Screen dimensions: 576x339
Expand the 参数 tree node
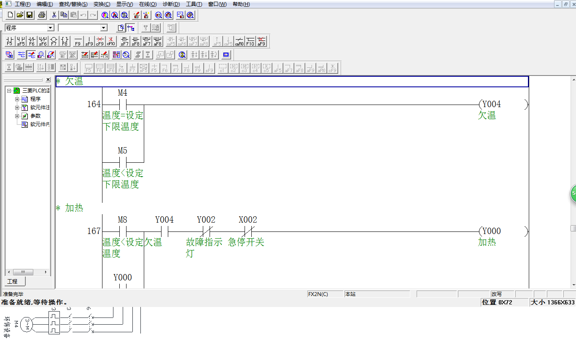tap(17, 116)
